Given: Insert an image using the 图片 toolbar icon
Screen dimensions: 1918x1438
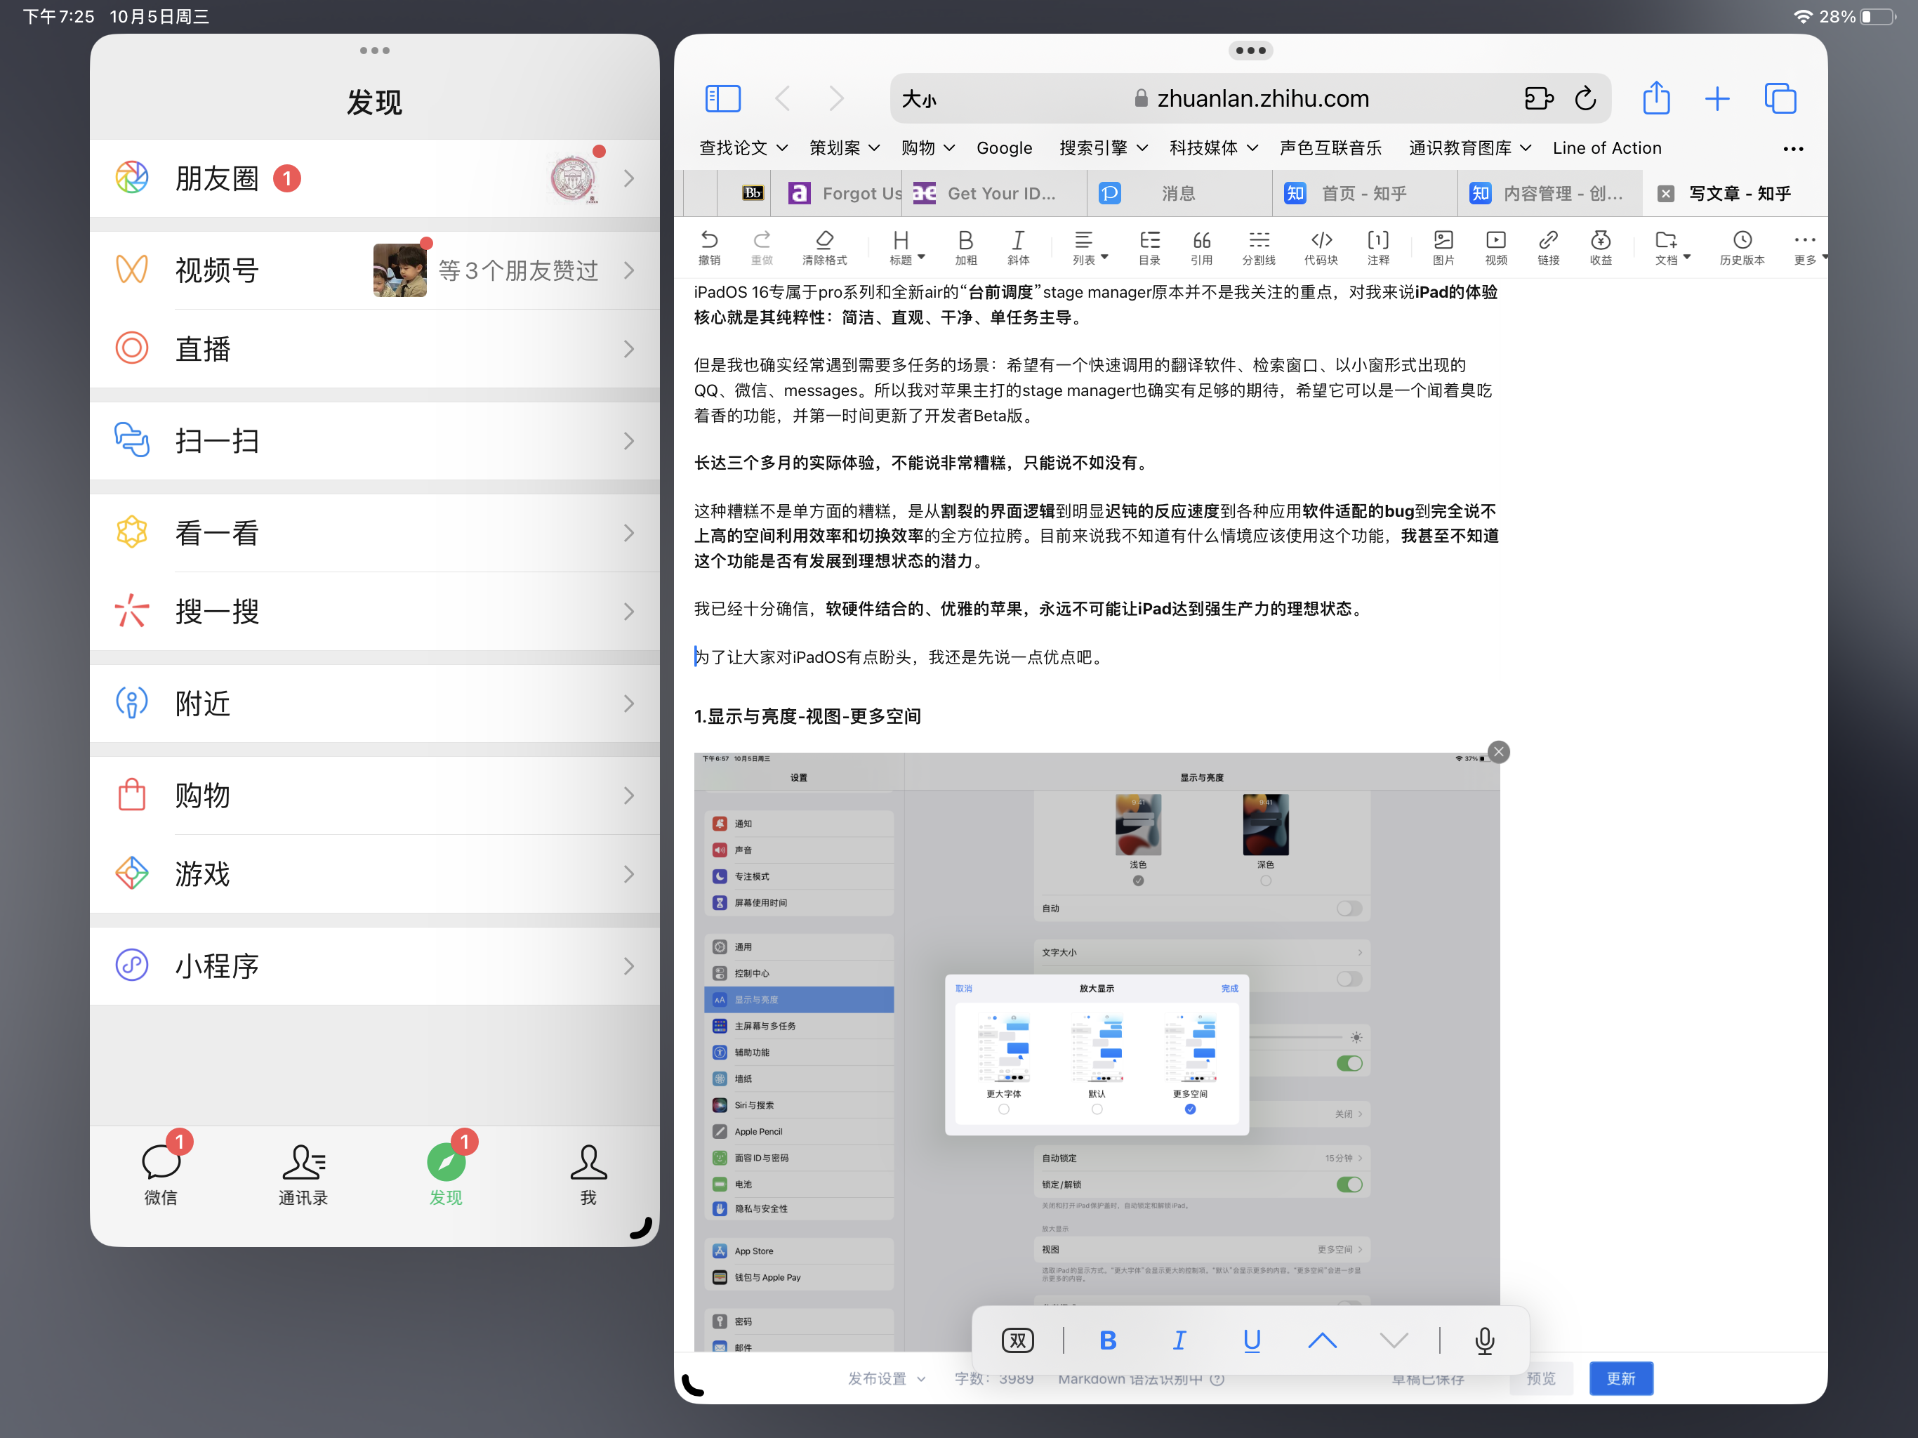Looking at the screenshot, I should 1442,246.
